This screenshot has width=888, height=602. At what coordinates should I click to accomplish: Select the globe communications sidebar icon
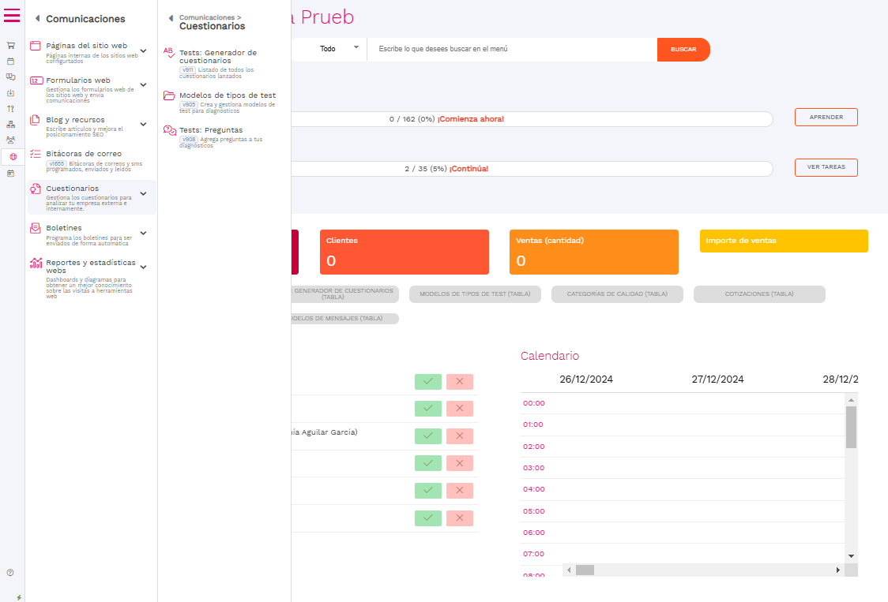[12, 157]
